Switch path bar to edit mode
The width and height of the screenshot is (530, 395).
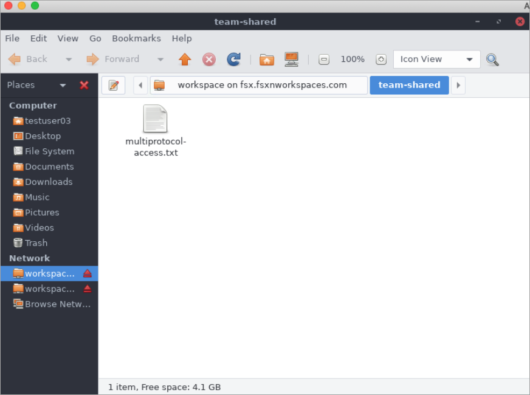pyautogui.click(x=113, y=84)
